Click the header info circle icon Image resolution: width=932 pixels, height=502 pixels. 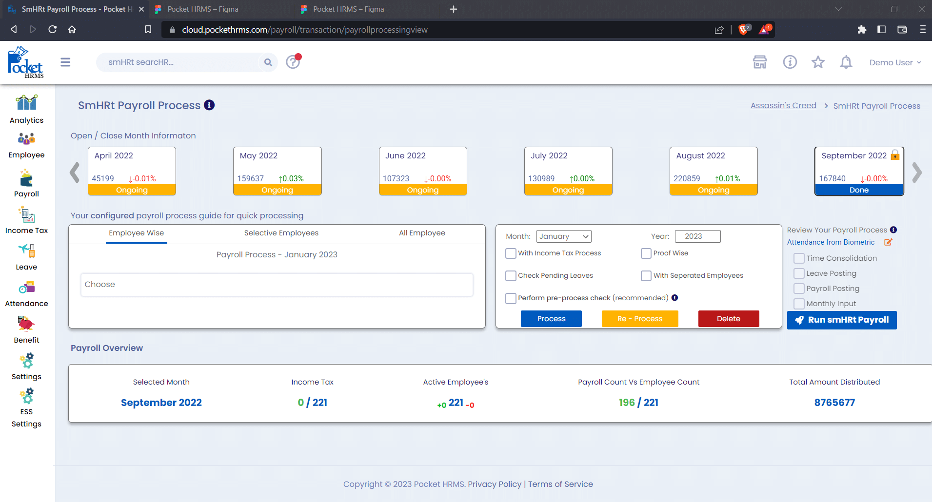790,62
